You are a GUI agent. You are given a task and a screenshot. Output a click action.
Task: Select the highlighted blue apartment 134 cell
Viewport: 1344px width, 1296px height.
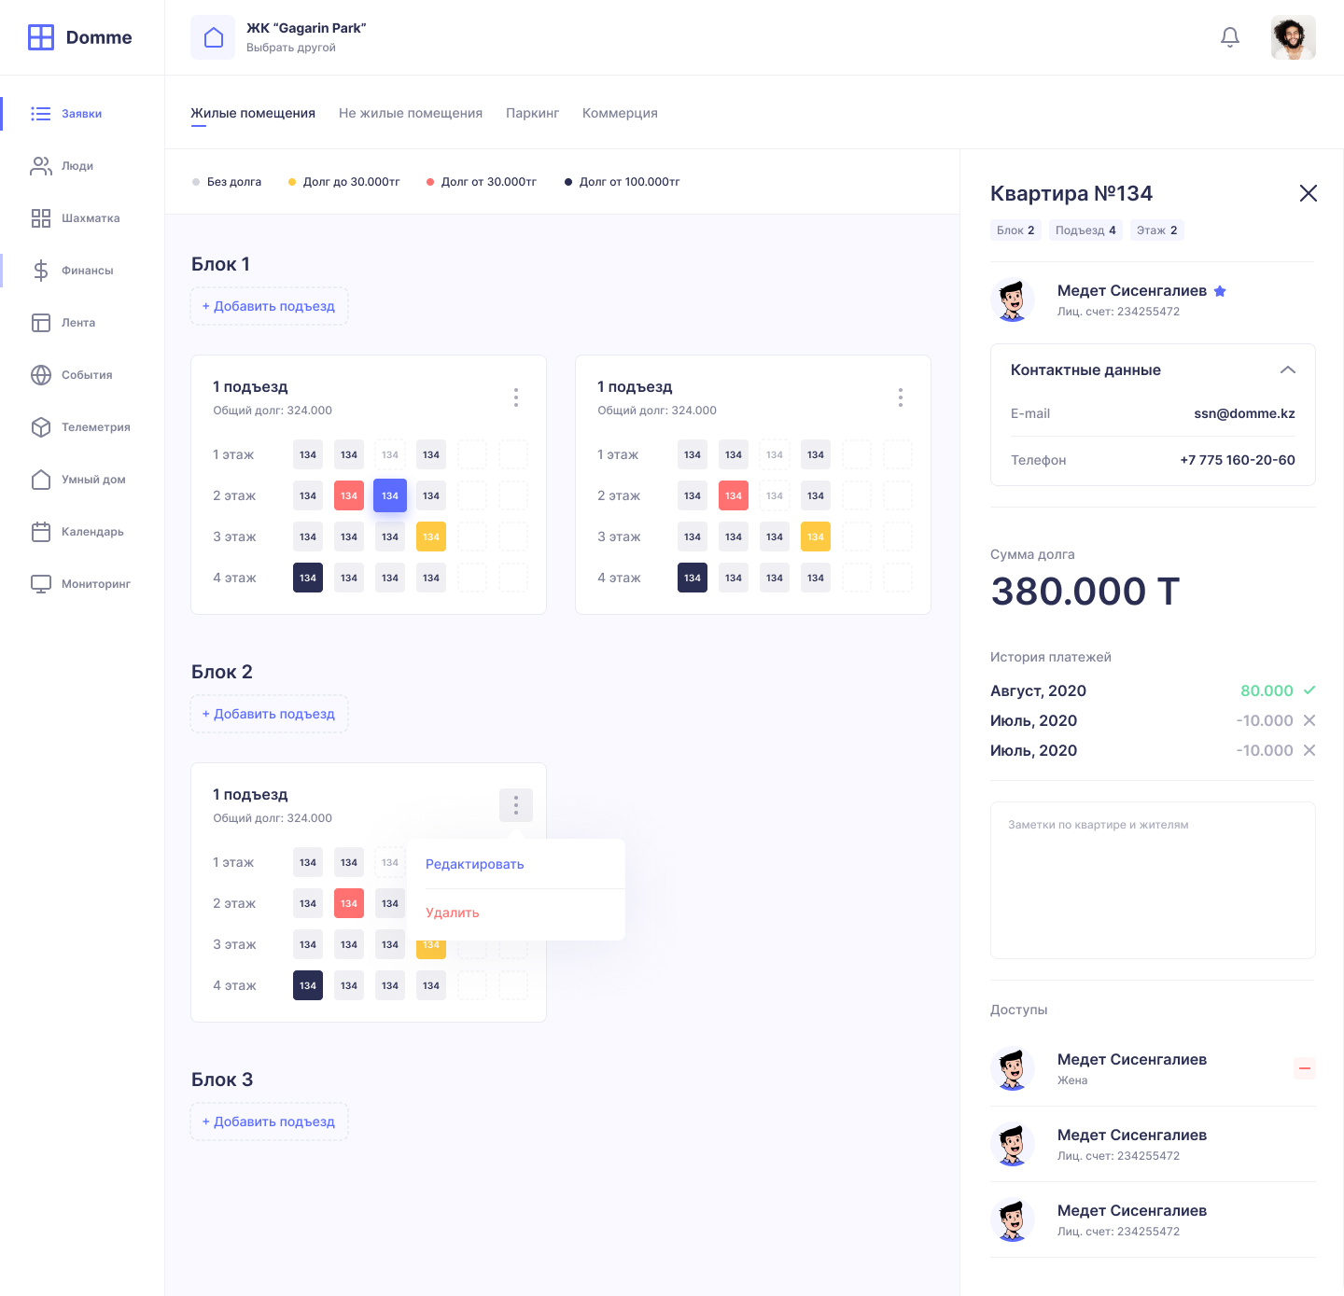pyautogui.click(x=390, y=495)
